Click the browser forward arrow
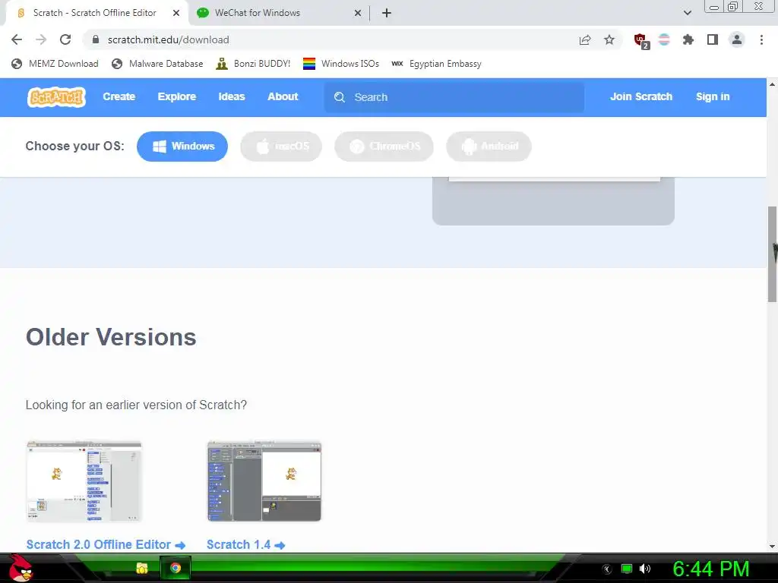 click(41, 39)
